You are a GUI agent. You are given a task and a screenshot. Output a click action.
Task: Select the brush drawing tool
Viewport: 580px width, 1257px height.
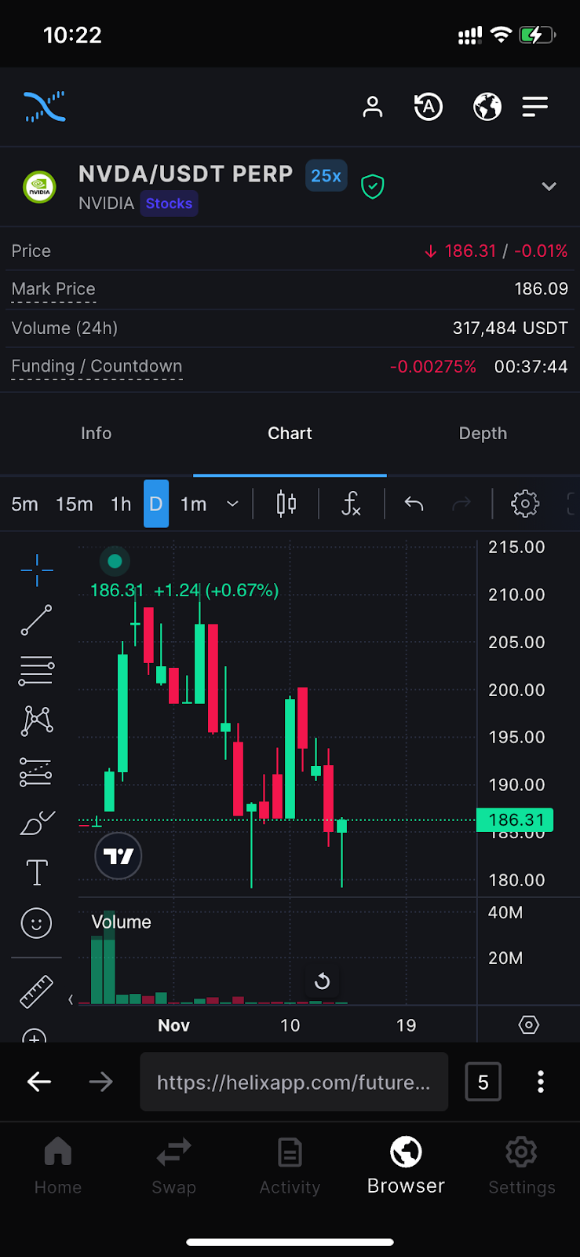[37, 823]
